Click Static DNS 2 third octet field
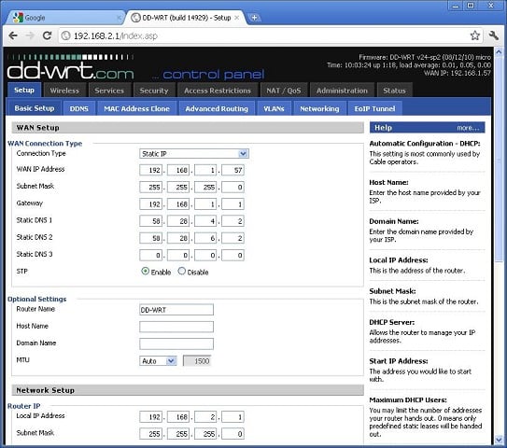This screenshot has height=448, width=507. 205,238
